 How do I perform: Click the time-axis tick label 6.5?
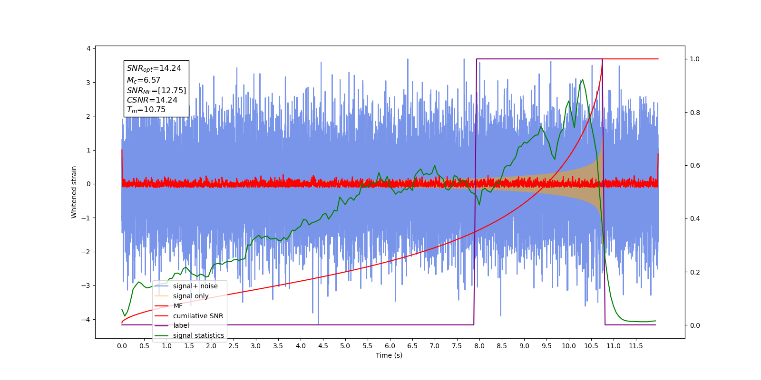(x=412, y=346)
